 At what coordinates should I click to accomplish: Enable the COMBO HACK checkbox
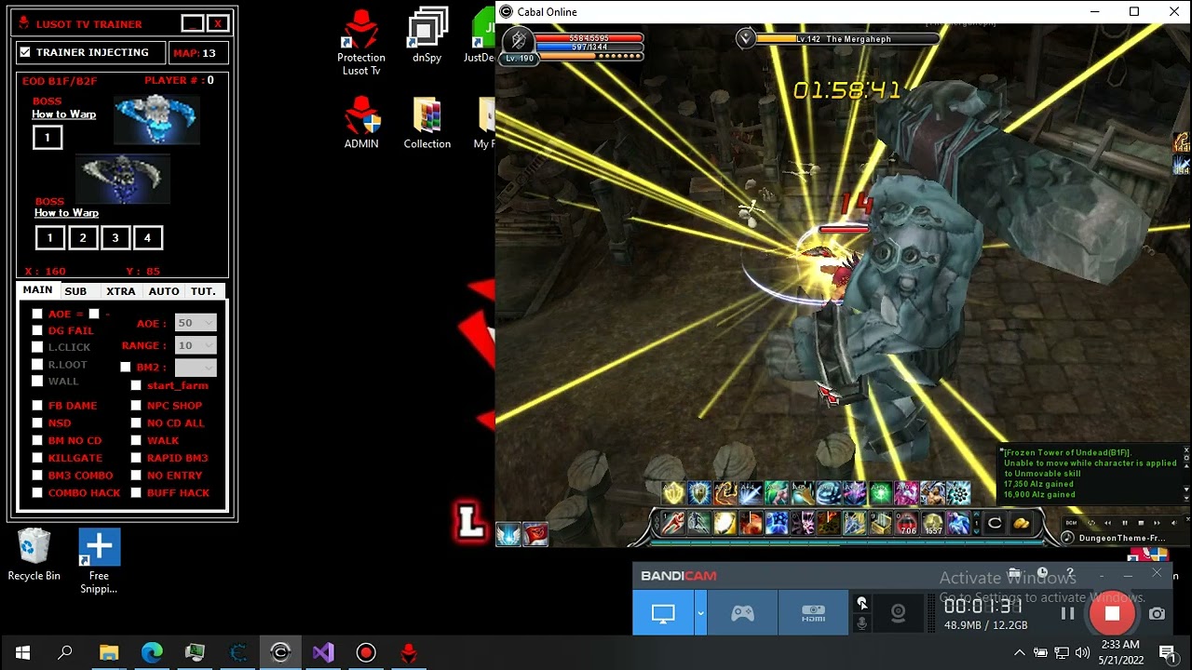pyautogui.click(x=37, y=493)
